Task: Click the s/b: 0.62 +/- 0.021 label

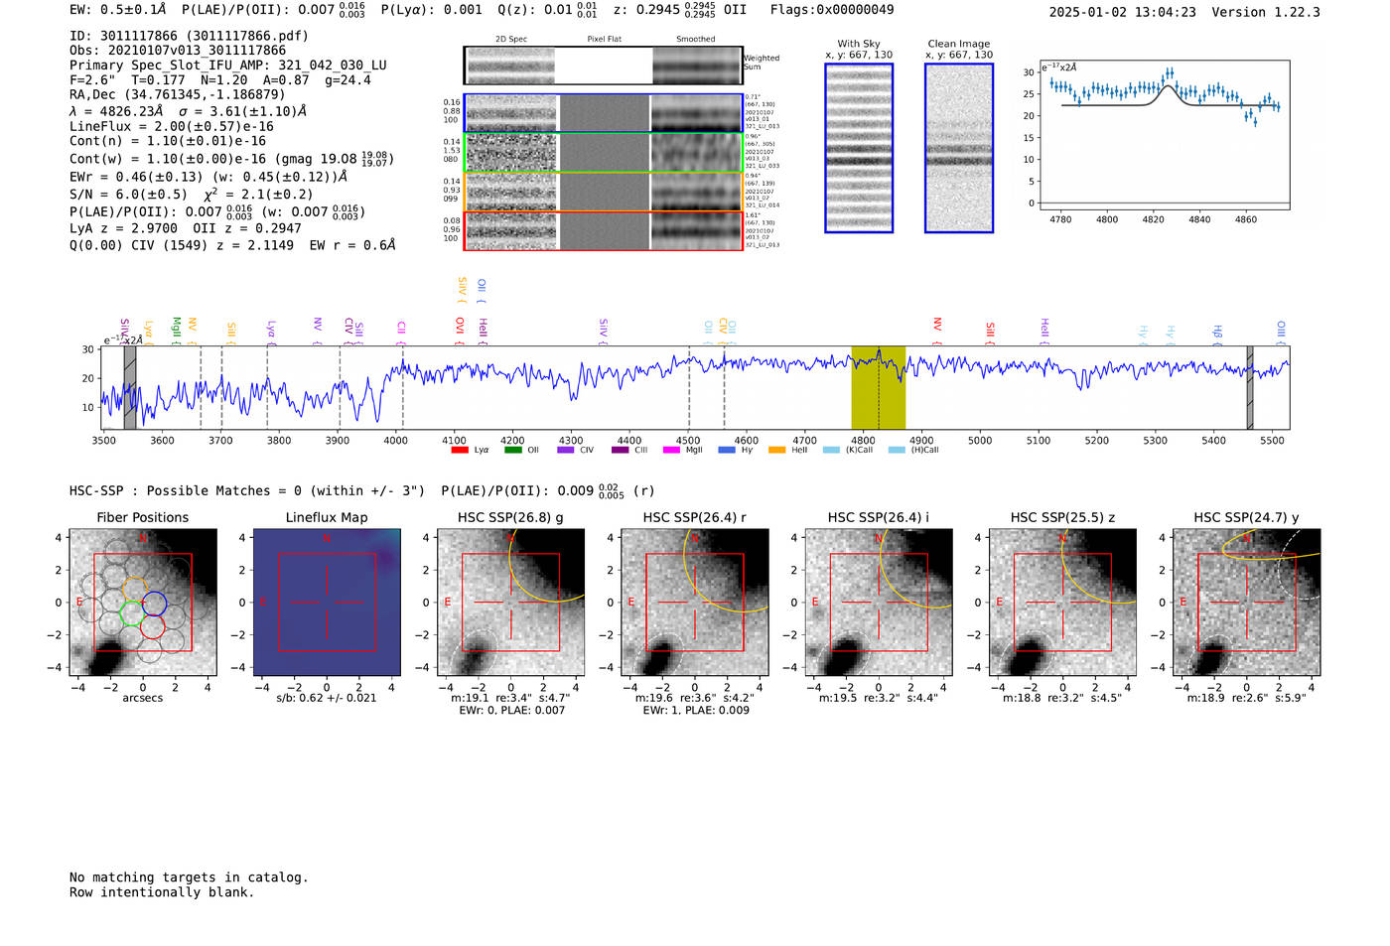Action: point(327,698)
